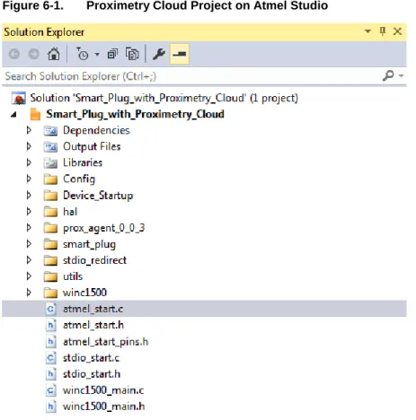
Task: Click the winc1500 folder icon
Action: (50, 293)
